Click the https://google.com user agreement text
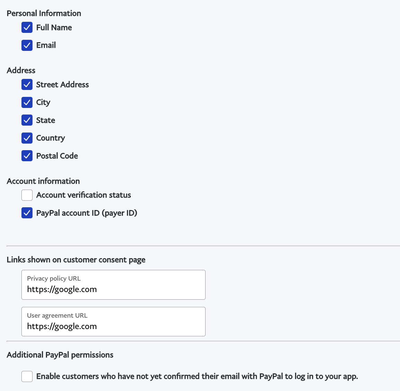Image resolution: width=400 pixels, height=391 pixels. point(62,326)
